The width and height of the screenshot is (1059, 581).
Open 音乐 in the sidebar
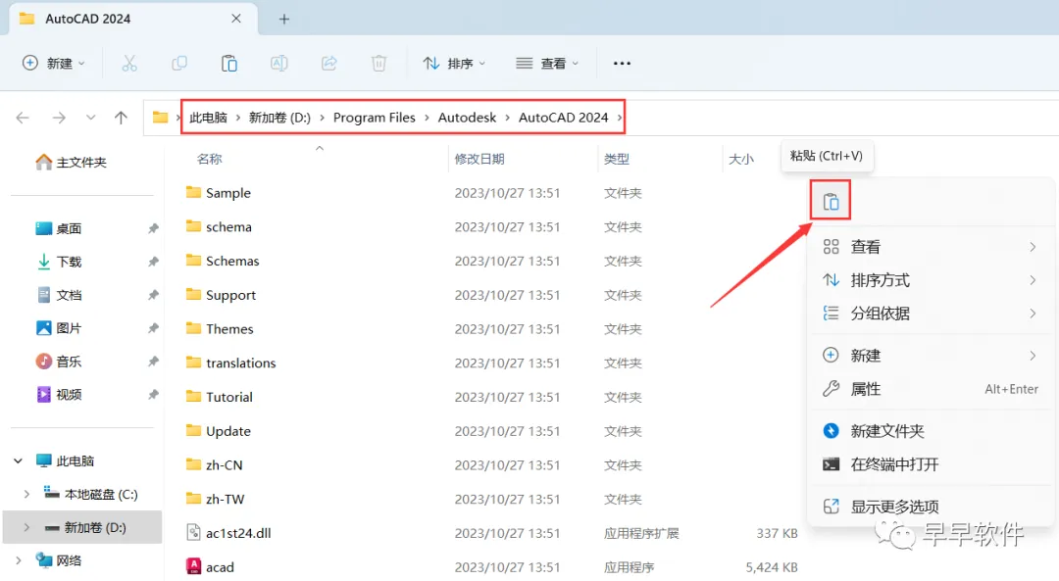(x=59, y=361)
